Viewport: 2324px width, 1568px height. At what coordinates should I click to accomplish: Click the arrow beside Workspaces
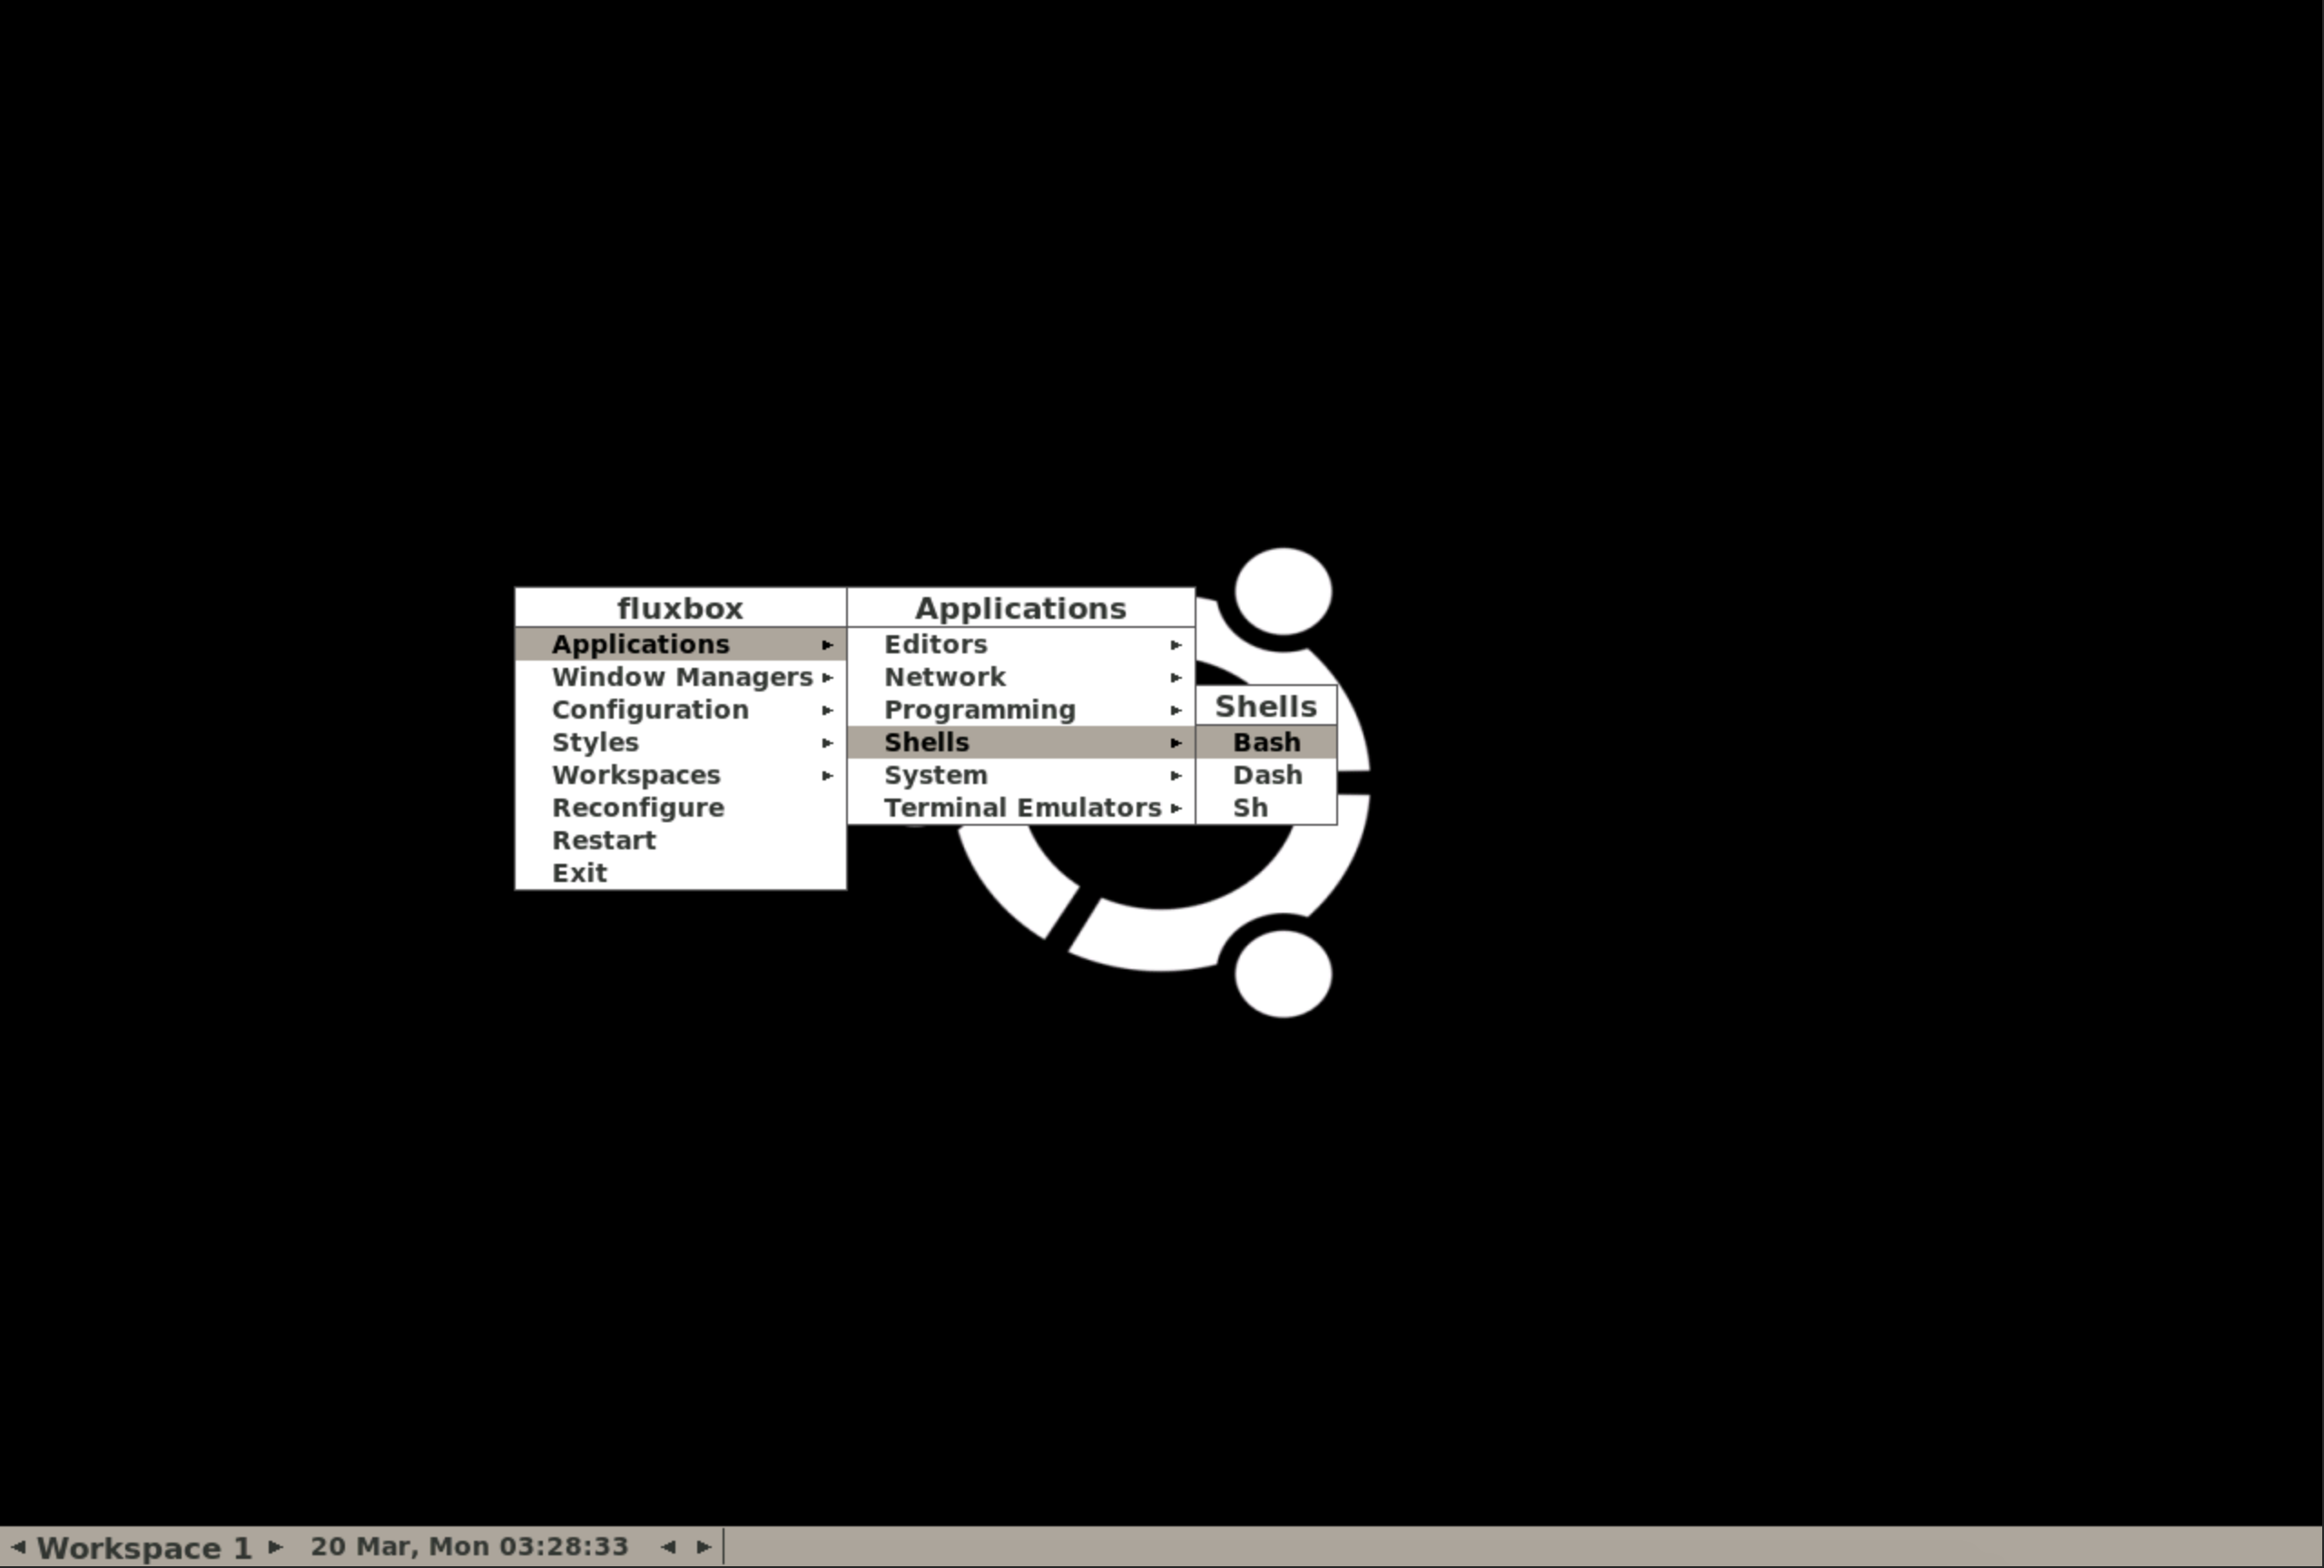tap(827, 776)
